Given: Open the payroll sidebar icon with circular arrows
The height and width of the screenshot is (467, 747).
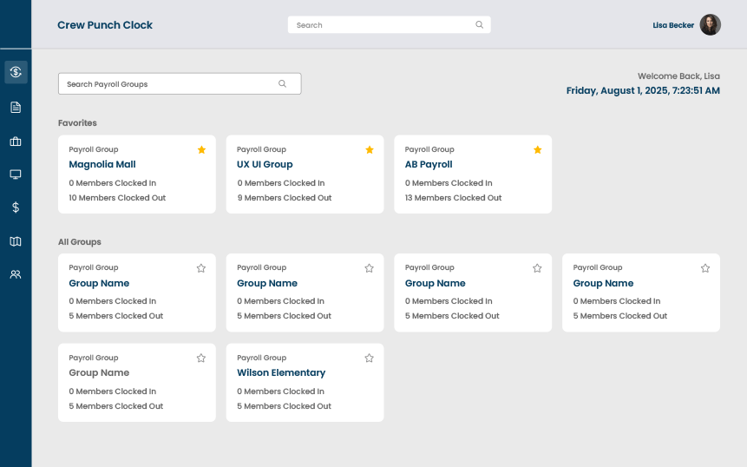Looking at the screenshot, I should [16, 72].
